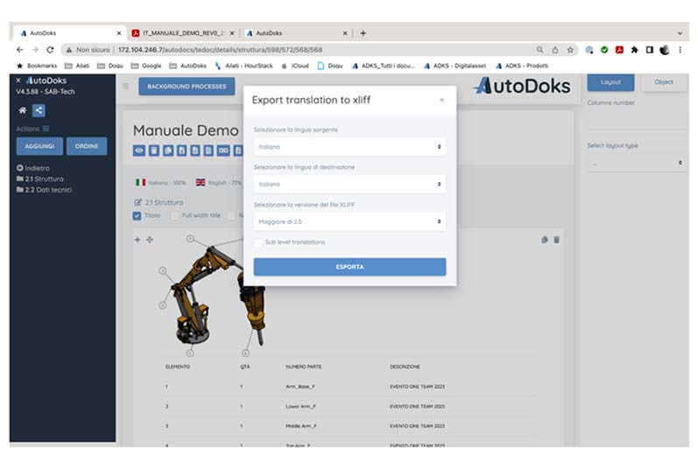Click the eye preview icon under Manuale Demo
Image resolution: width=698 pixels, height=470 pixels.
[139, 151]
